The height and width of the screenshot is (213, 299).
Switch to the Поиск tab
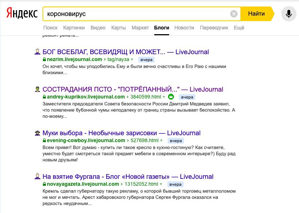[x=50, y=28]
